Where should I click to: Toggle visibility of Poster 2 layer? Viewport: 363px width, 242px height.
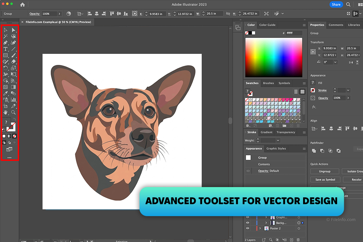click(x=247, y=228)
